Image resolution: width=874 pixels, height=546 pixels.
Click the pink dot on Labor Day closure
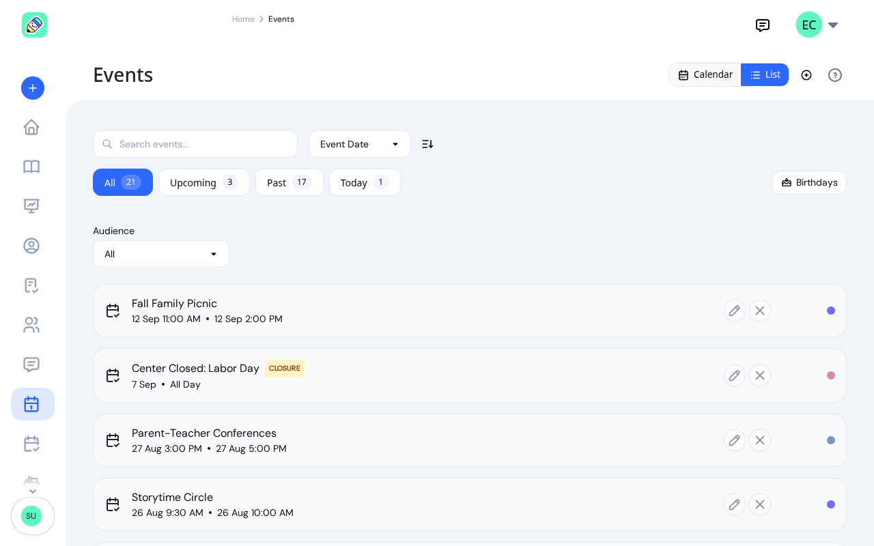click(831, 375)
